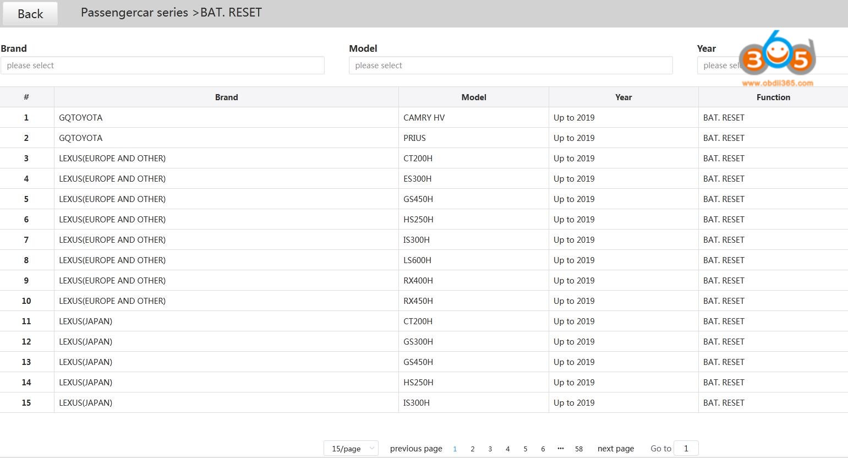Select the RX400H model cell

click(x=474, y=280)
